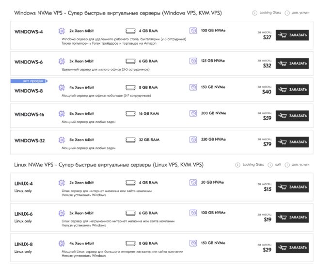315x264 pixels.
Task: Open доп. услуги link in Windows section
Action: [300, 13]
